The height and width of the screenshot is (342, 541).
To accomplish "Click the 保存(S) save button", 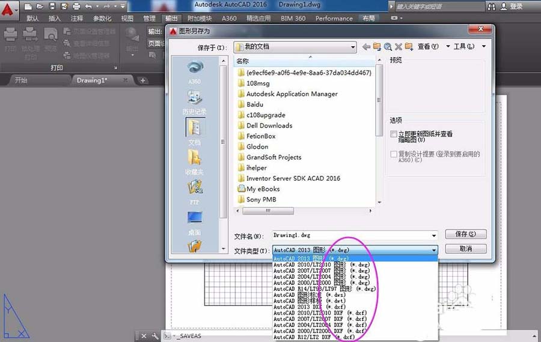I will point(466,234).
